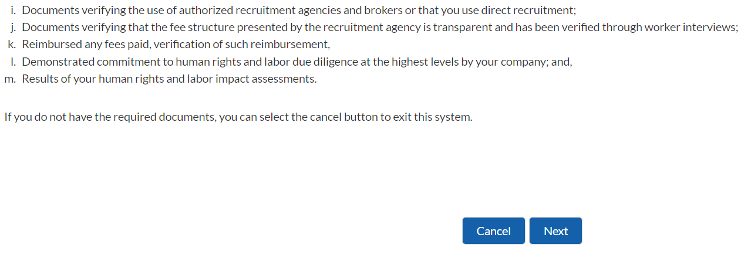Click the Next button
Viewport: 751px width, 268px height.
pos(555,231)
